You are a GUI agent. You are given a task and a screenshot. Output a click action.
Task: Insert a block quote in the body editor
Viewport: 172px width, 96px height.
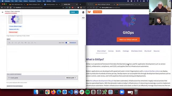[26, 43]
